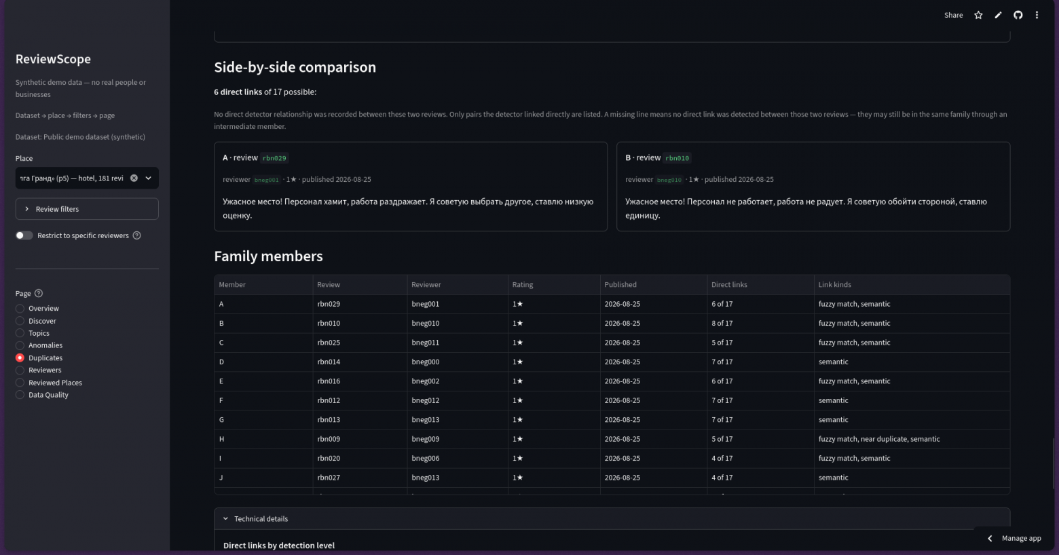Select the Data Quality page radio
The width and height of the screenshot is (1059, 555).
pyautogui.click(x=20, y=395)
